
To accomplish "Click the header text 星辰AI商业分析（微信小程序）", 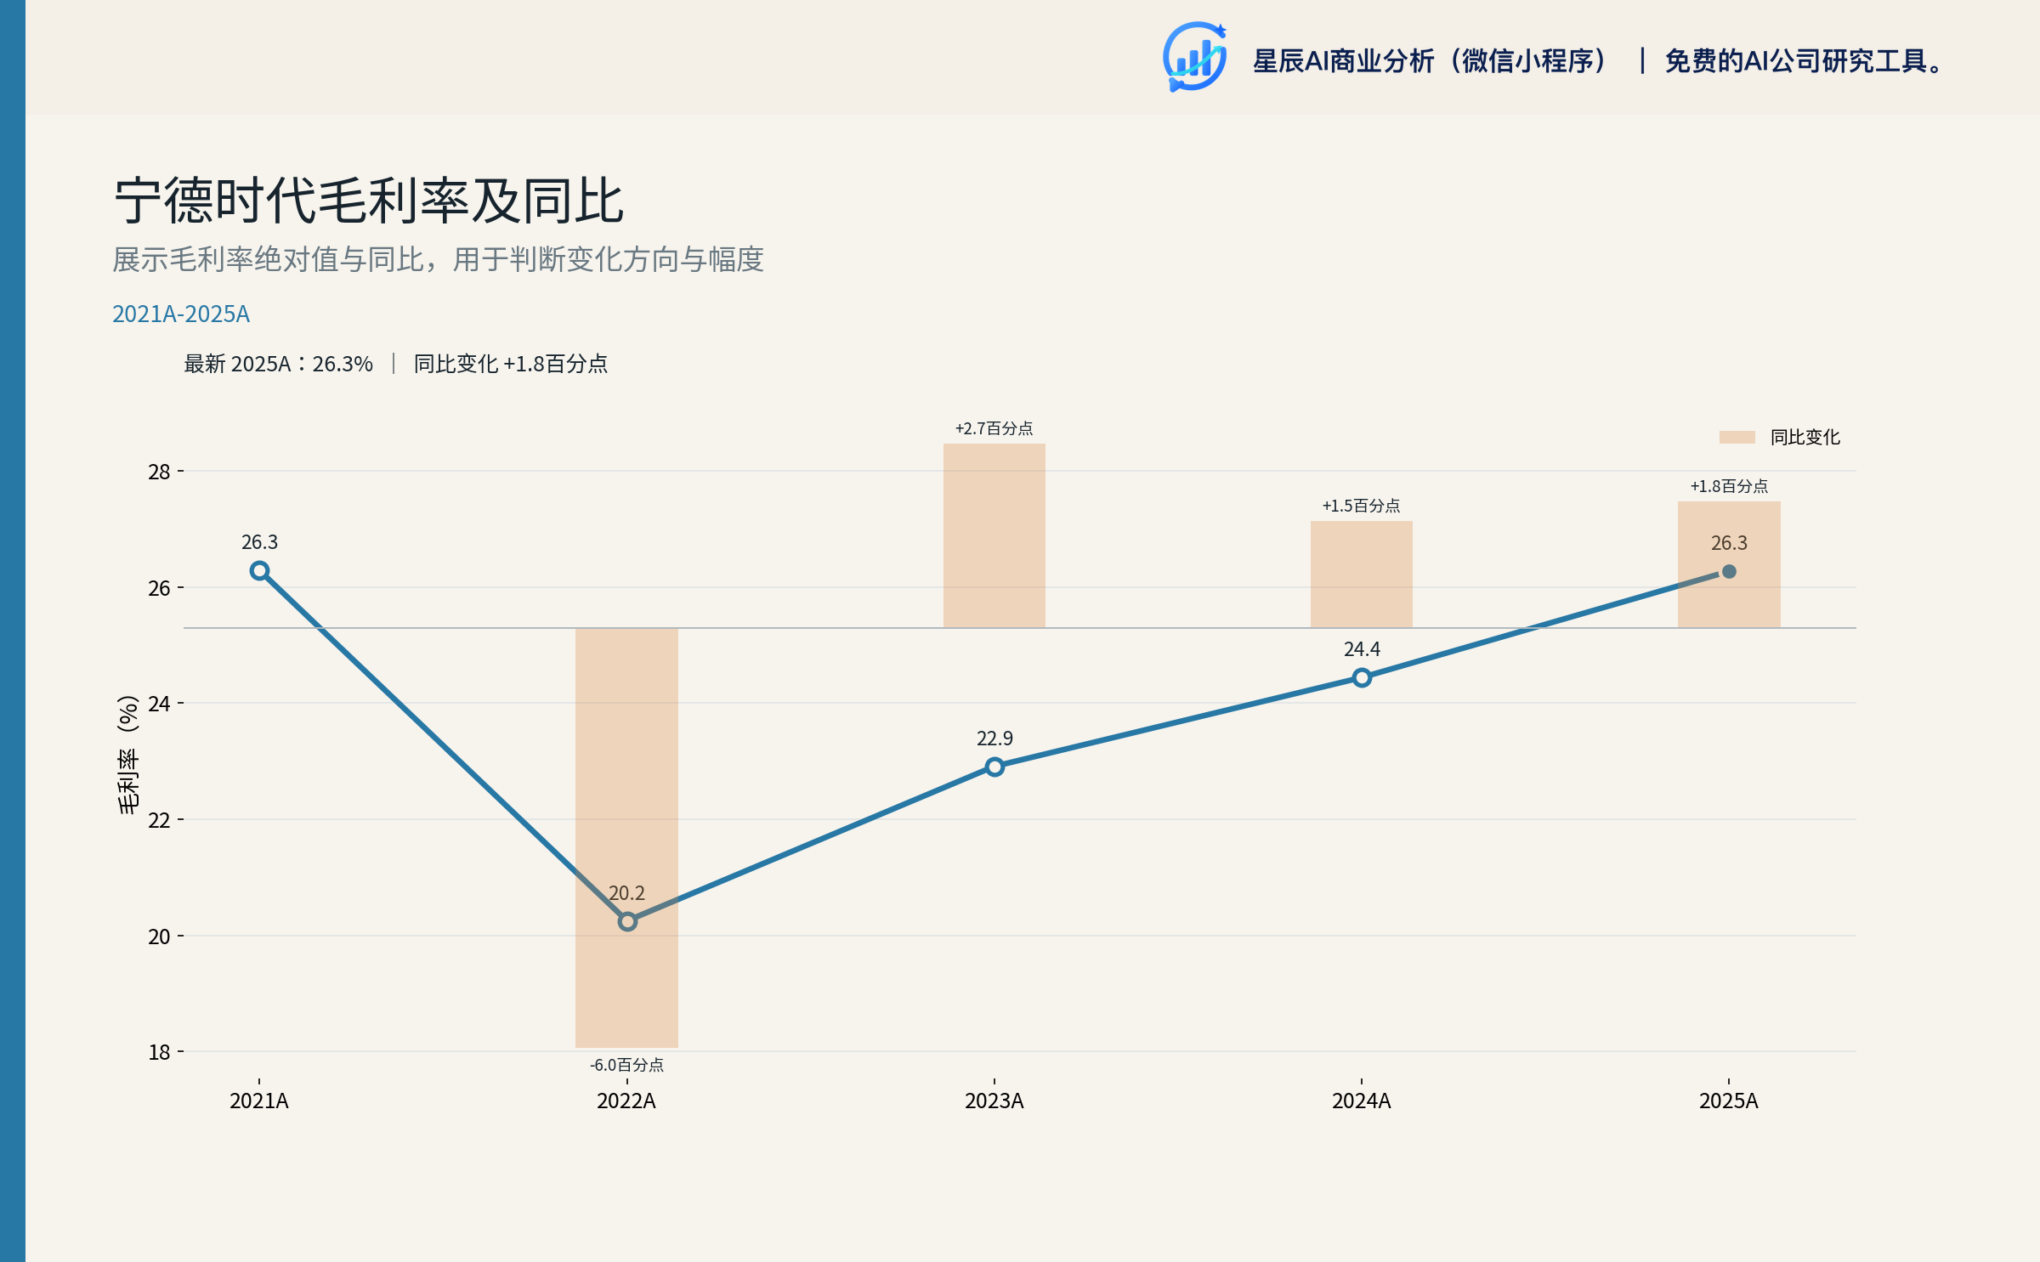I will [x=1431, y=61].
